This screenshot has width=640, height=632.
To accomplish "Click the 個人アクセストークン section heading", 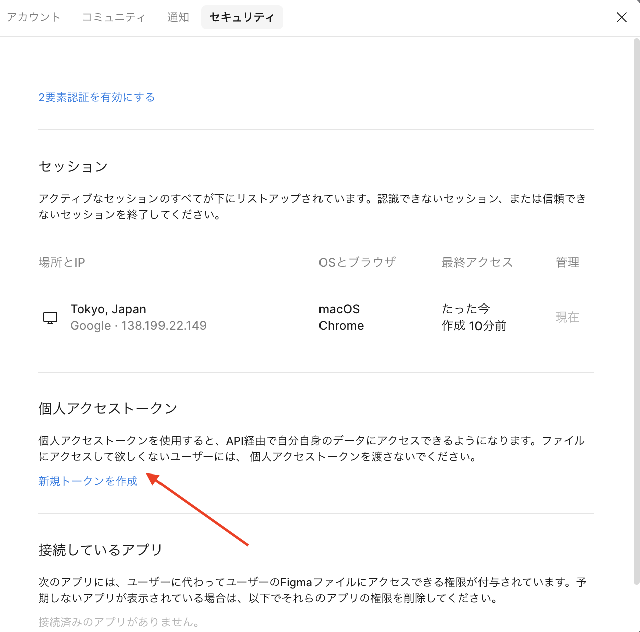I will (x=108, y=408).
